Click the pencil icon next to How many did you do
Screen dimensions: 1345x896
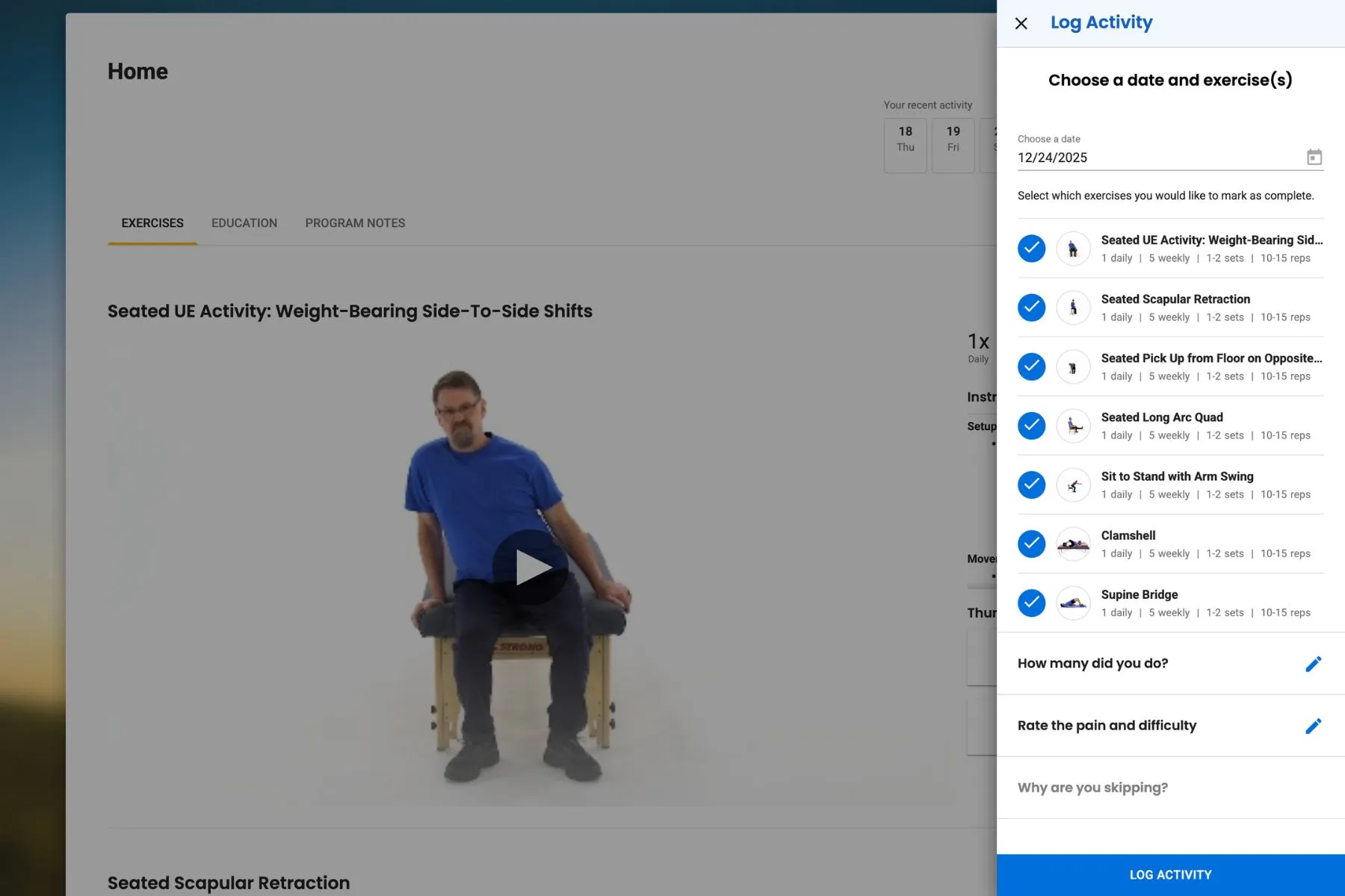(1313, 663)
